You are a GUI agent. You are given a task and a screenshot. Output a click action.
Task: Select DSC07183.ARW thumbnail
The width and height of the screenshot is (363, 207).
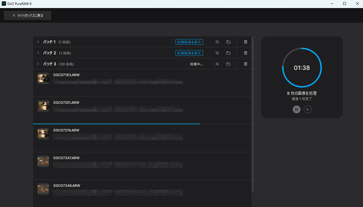(x=43, y=78)
